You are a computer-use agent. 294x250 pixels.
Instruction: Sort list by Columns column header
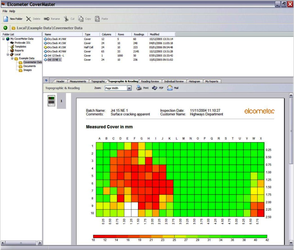(x=107, y=34)
